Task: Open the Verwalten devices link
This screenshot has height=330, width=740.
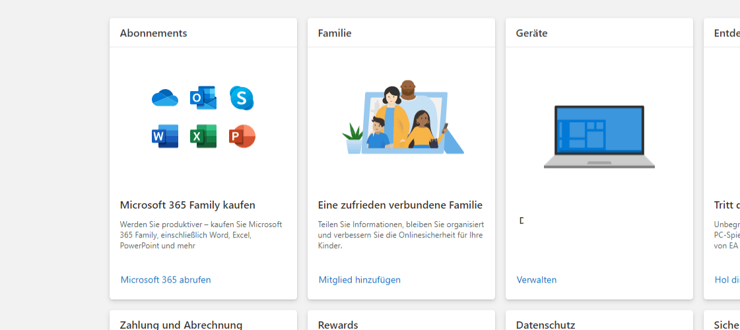Action: (x=537, y=280)
